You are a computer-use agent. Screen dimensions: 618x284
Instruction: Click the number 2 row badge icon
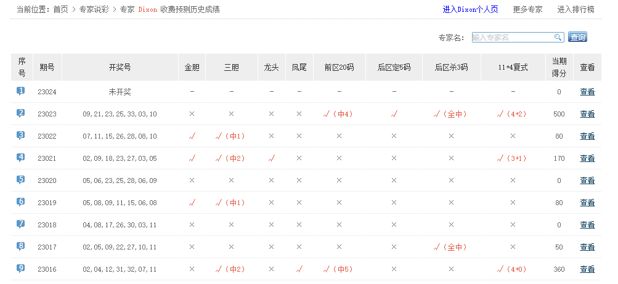pos(21,113)
